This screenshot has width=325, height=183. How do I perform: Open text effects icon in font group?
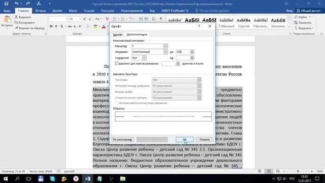point(88,26)
